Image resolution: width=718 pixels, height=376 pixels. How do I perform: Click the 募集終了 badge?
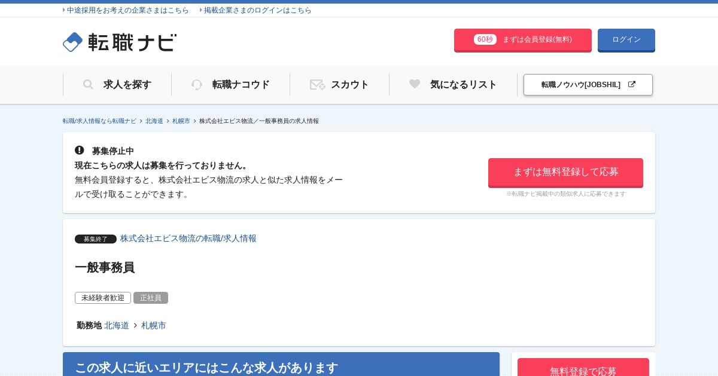pos(96,239)
